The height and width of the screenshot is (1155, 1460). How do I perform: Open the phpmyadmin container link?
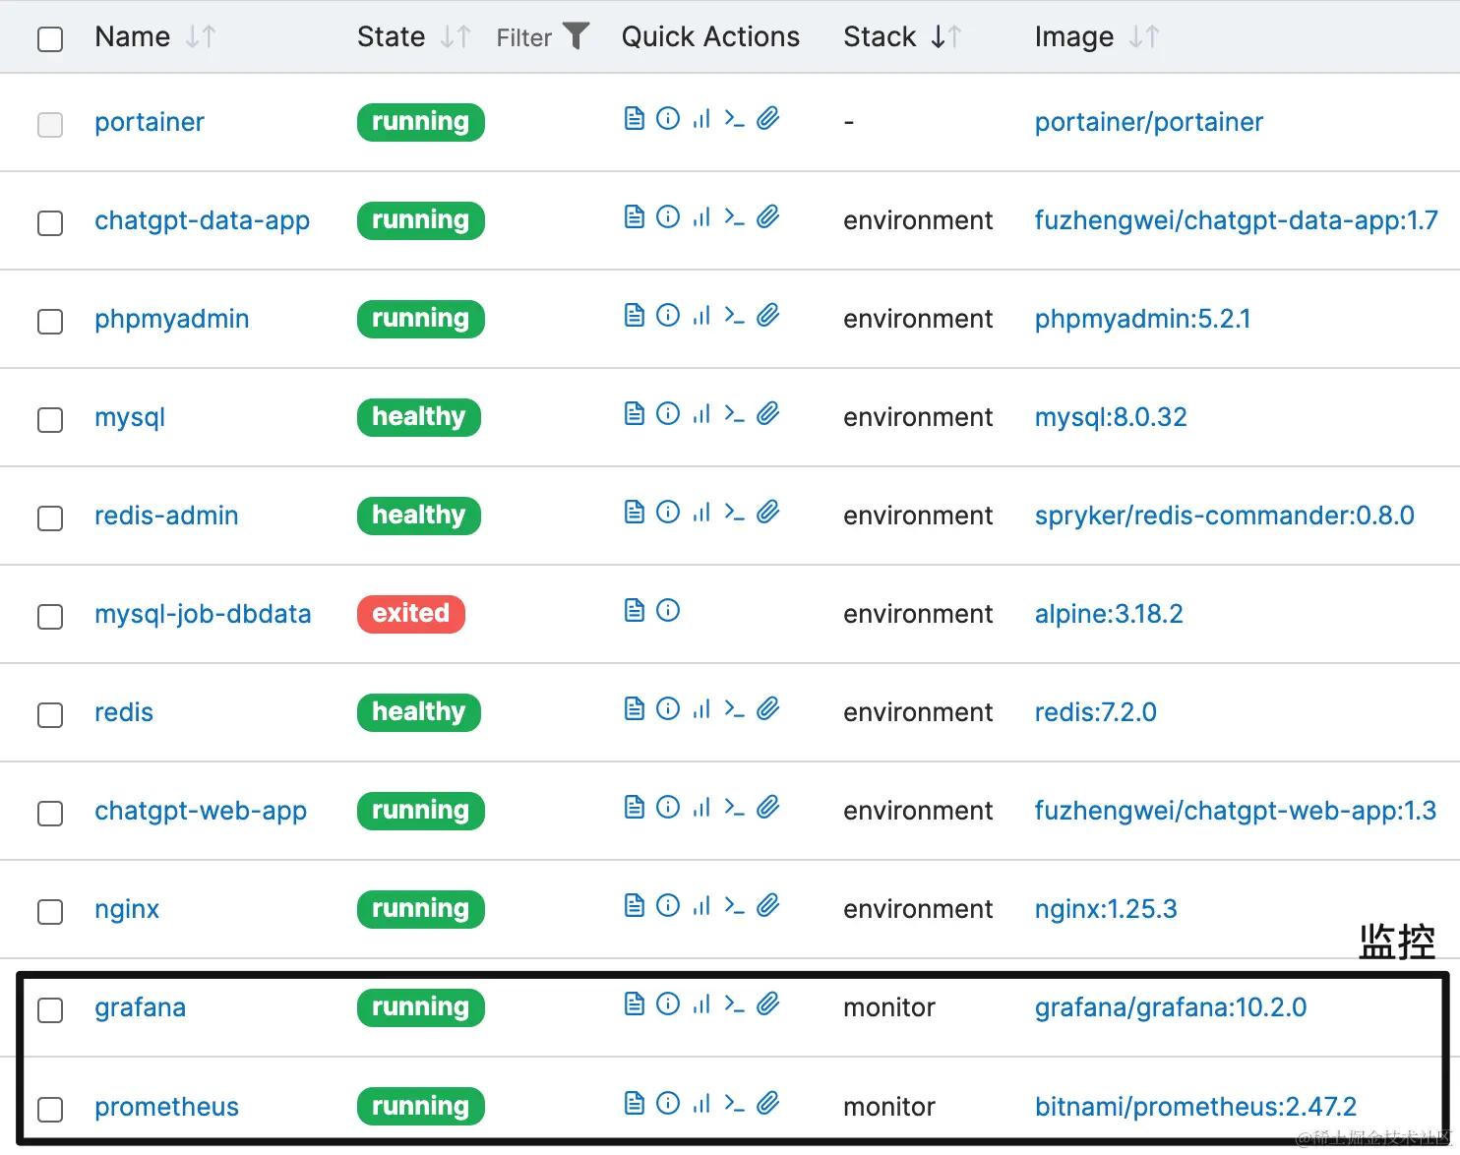point(172,319)
